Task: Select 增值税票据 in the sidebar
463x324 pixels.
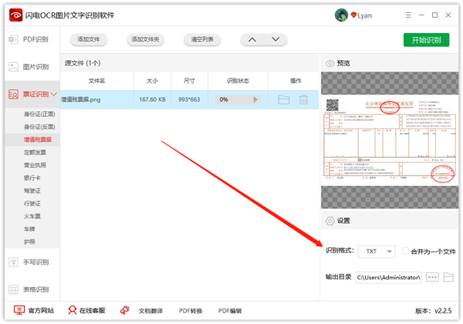Action: (38, 139)
